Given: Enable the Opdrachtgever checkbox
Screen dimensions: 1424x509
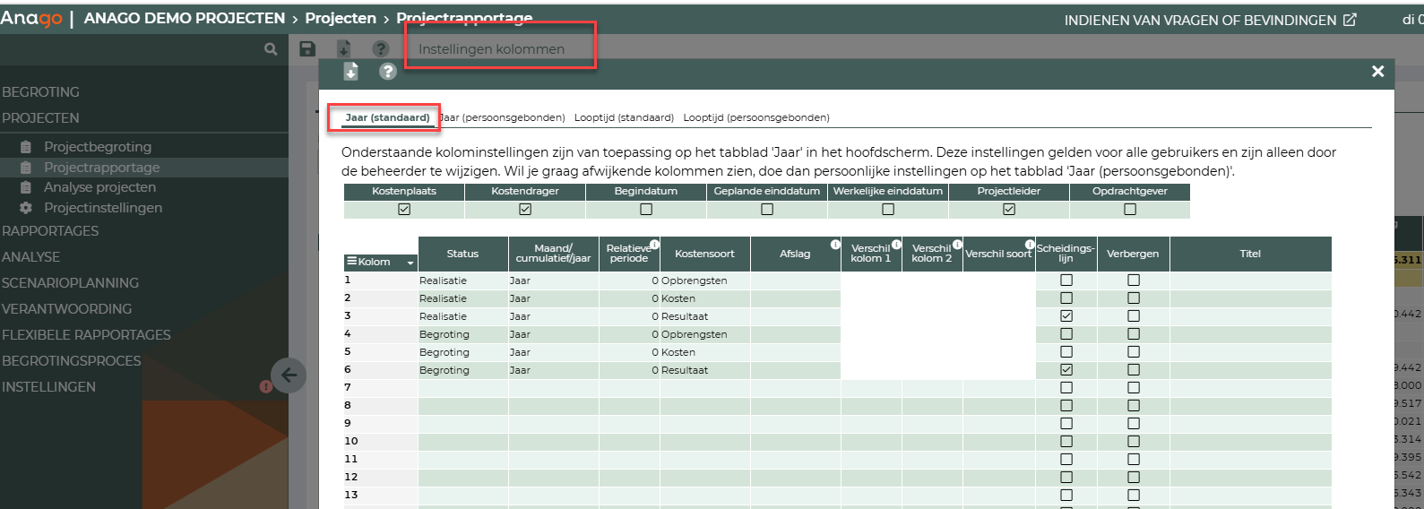Looking at the screenshot, I should click(x=1130, y=209).
